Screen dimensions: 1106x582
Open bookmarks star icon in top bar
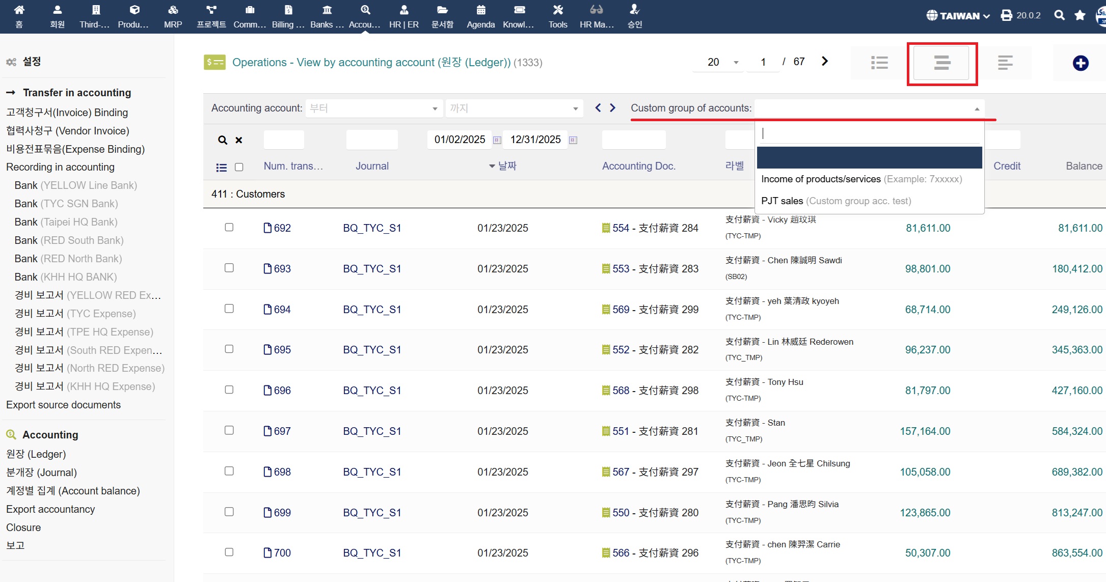[x=1080, y=15]
